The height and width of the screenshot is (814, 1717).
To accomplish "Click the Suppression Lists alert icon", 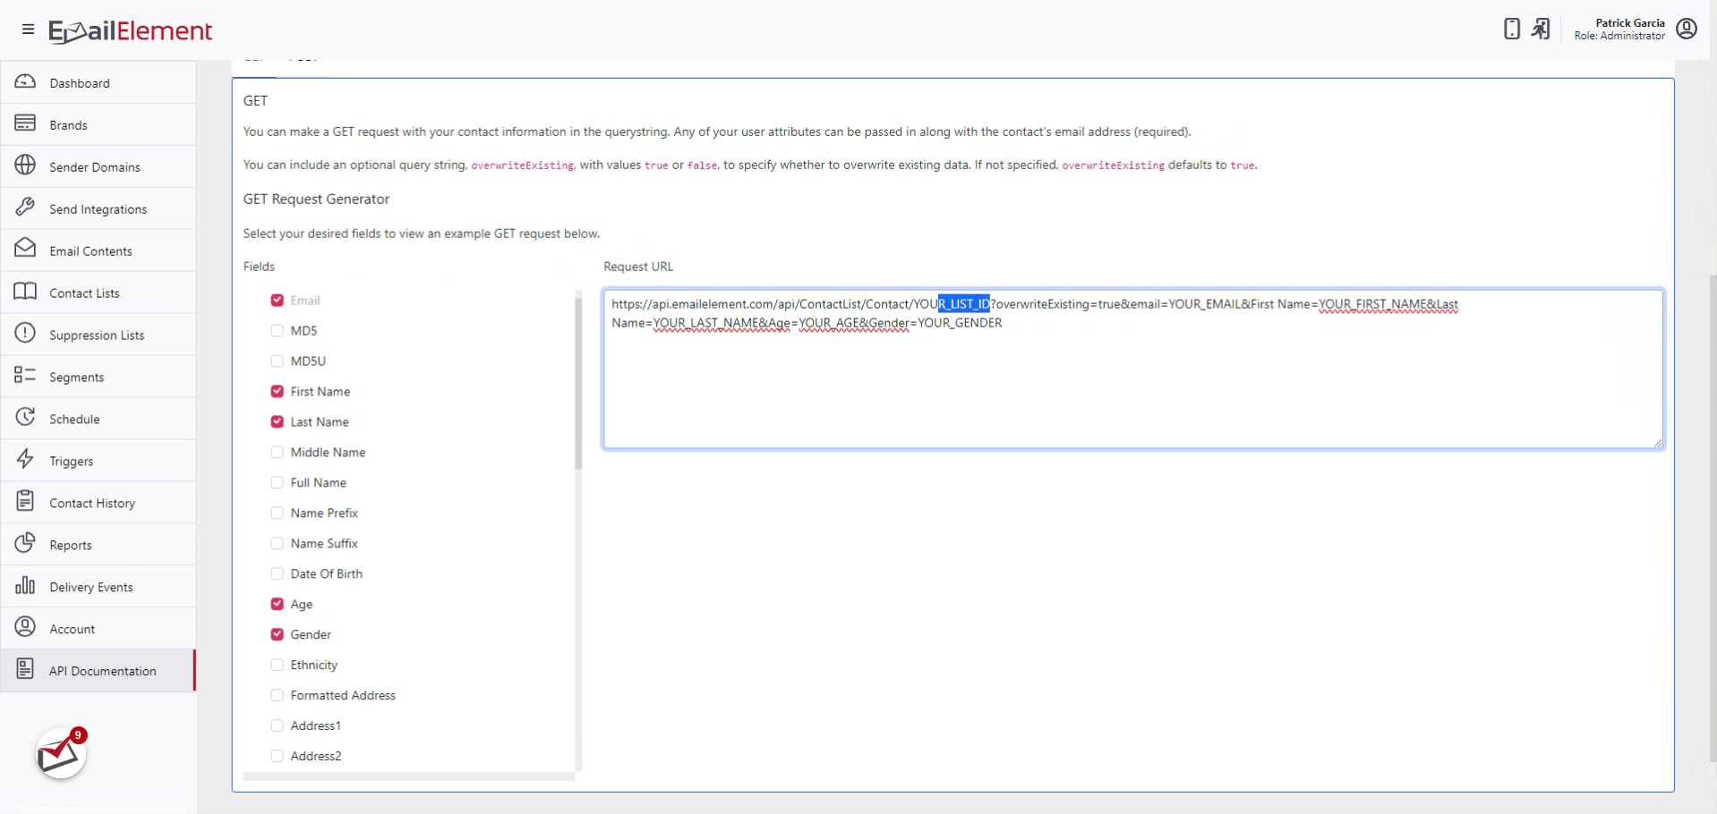I will [25, 334].
